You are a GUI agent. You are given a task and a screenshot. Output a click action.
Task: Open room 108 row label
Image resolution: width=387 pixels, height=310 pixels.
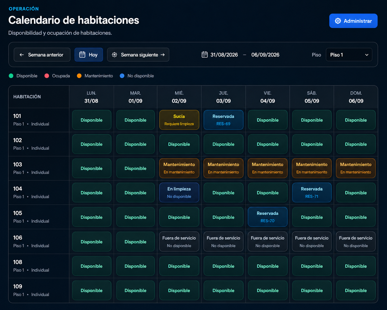click(x=39, y=266)
